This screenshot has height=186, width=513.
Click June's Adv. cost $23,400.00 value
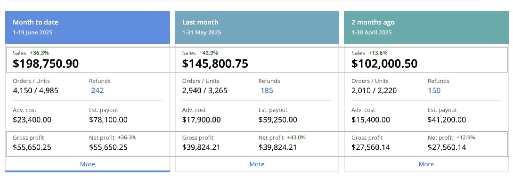(x=32, y=120)
